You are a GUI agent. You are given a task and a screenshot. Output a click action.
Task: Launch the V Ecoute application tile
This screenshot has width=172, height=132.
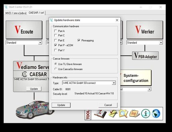tap(24, 30)
